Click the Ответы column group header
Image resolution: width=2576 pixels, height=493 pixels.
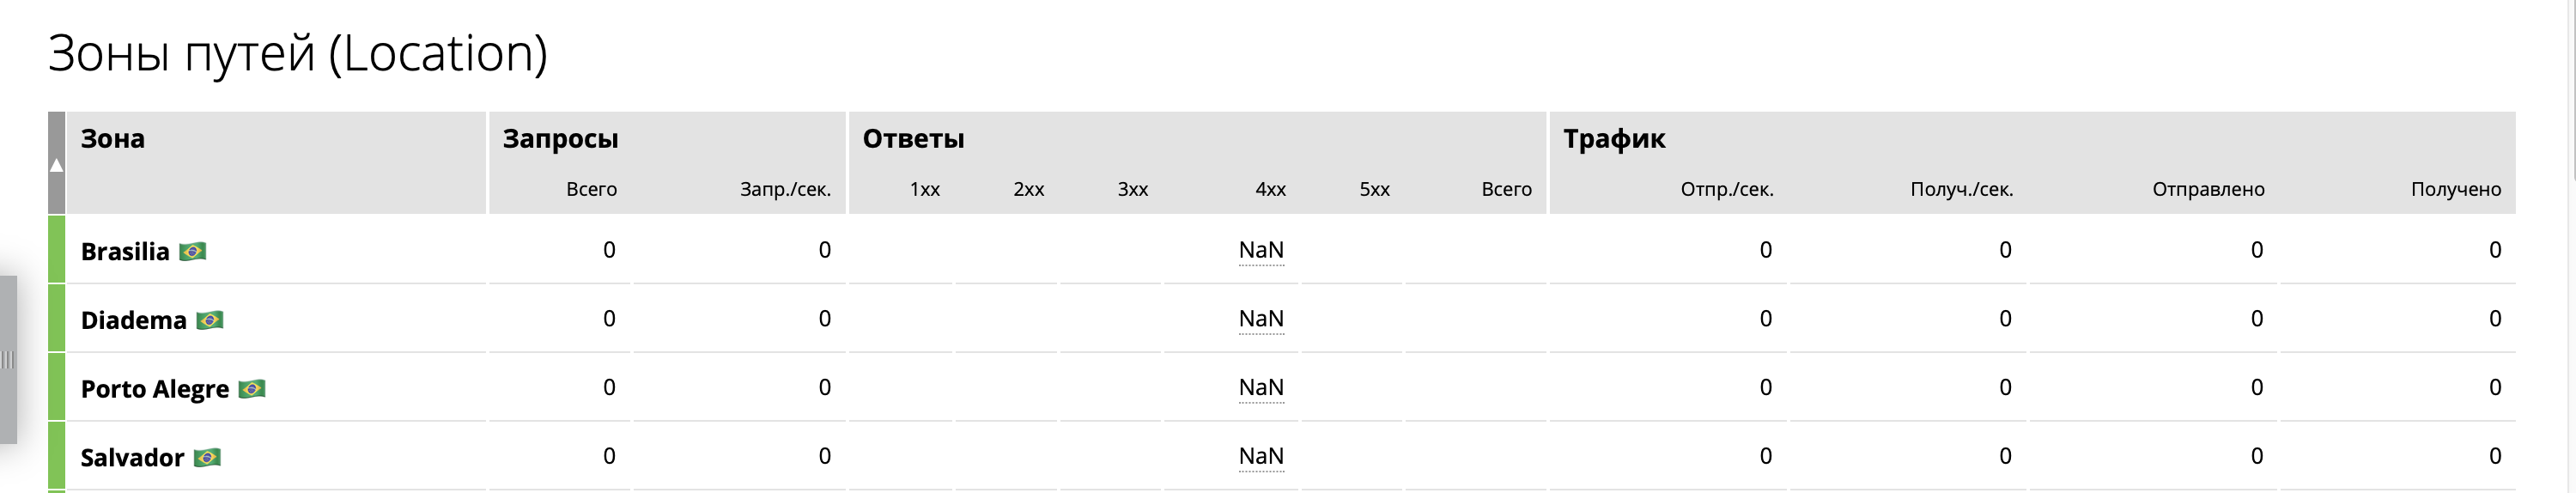click(x=914, y=139)
